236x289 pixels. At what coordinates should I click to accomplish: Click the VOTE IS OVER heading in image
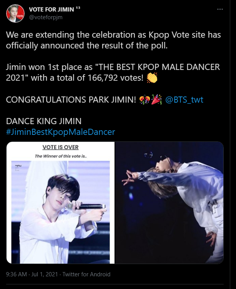[x=60, y=147]
